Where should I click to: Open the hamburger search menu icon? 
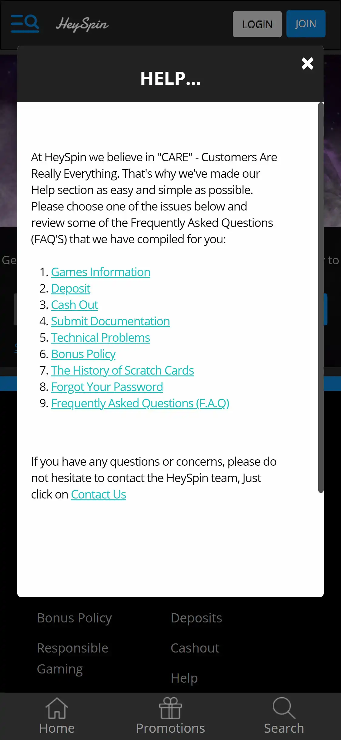(25, 24)
